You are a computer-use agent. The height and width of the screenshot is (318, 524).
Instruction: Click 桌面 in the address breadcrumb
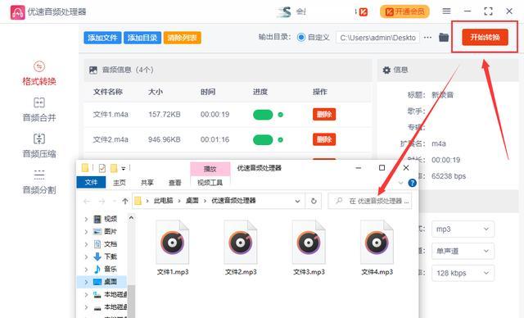[x=192, y=201]
